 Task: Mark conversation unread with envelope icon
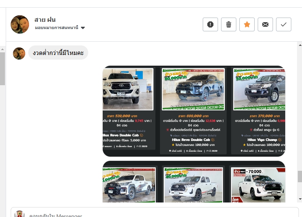pyautogui.click(x=265, y=24)
